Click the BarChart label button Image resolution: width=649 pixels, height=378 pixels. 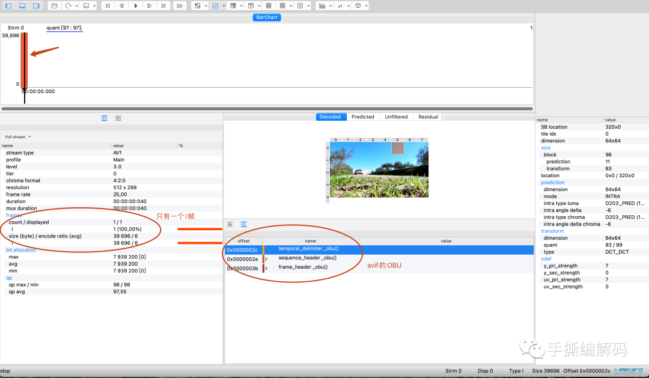pos(267,17)
